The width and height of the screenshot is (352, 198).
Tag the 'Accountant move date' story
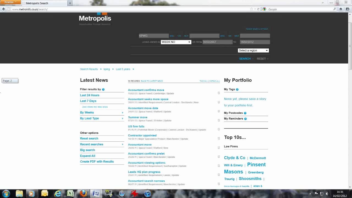pos(219,111)
